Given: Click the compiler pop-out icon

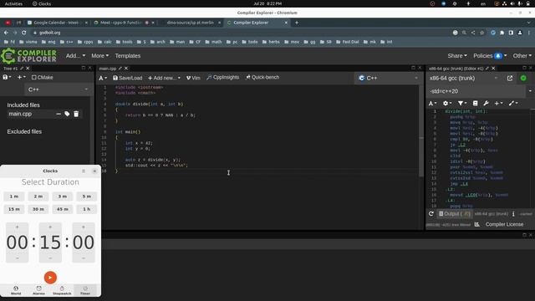Looking at the screenshot, I should coord(510,78).
